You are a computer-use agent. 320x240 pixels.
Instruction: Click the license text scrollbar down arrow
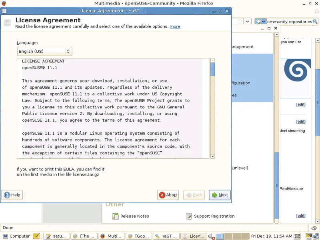[213, 156]
